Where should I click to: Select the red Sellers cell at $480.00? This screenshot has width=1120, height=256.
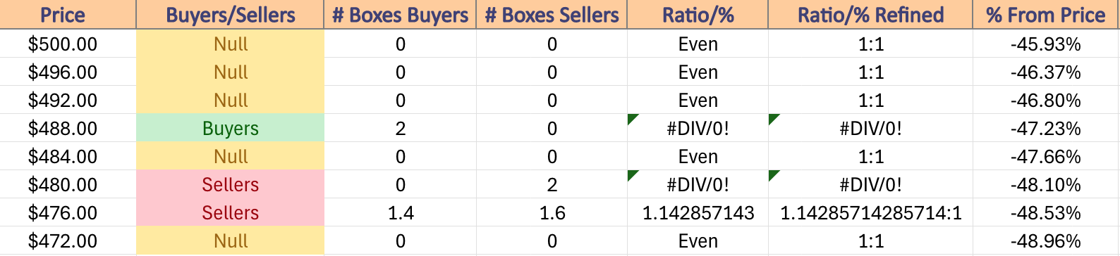[230, 184]
